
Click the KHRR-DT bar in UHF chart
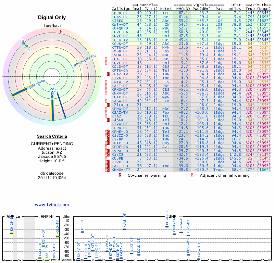(167, 227)
